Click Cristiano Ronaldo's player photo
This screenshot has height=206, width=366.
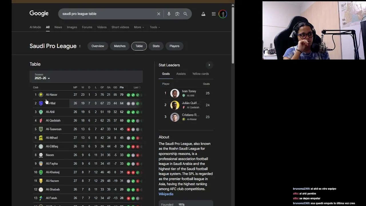click(x=175, y=117)
